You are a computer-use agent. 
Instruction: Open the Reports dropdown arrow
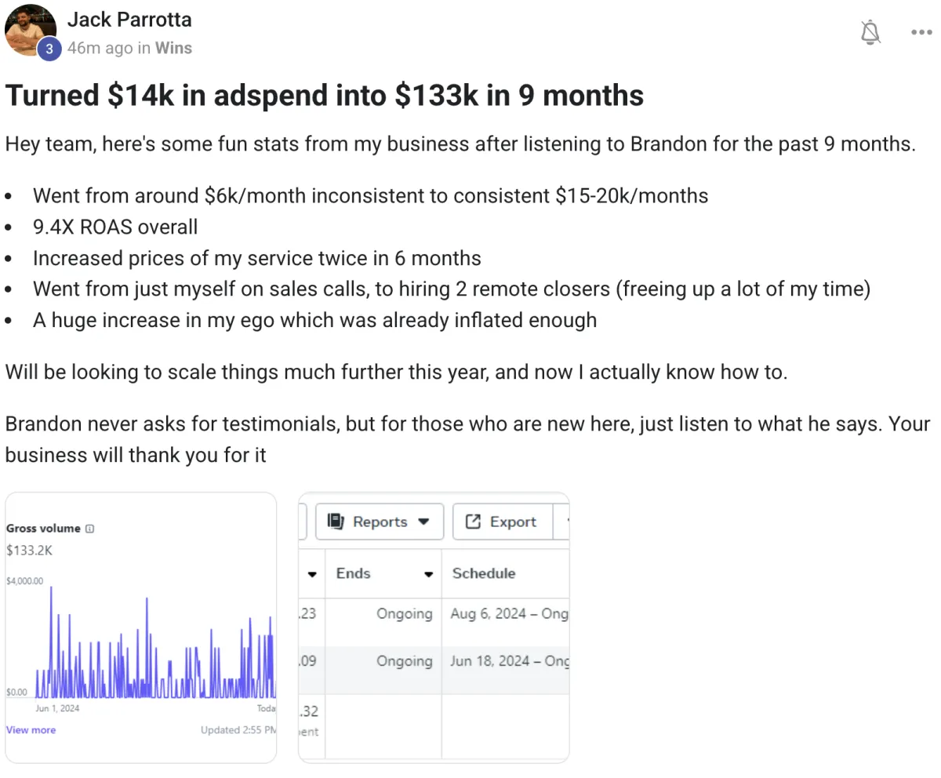[424, 522]
